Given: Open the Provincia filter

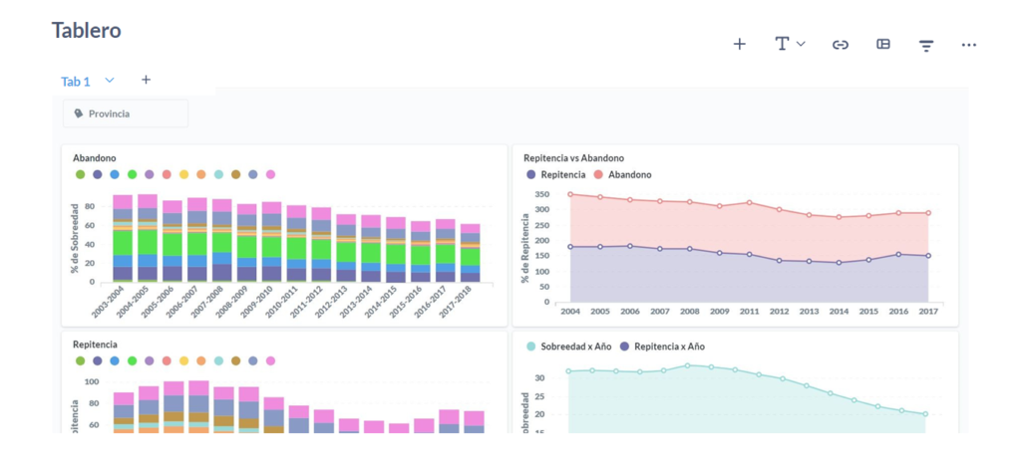Looking at the screenshot, I should (x=125, y=114).
